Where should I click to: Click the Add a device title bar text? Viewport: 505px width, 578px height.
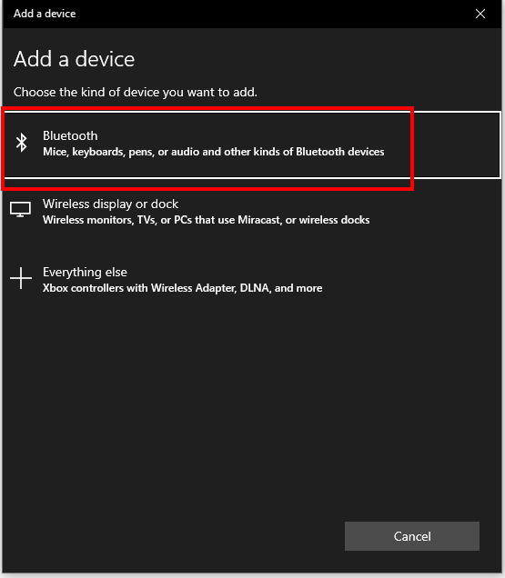[x=45, y=14]
